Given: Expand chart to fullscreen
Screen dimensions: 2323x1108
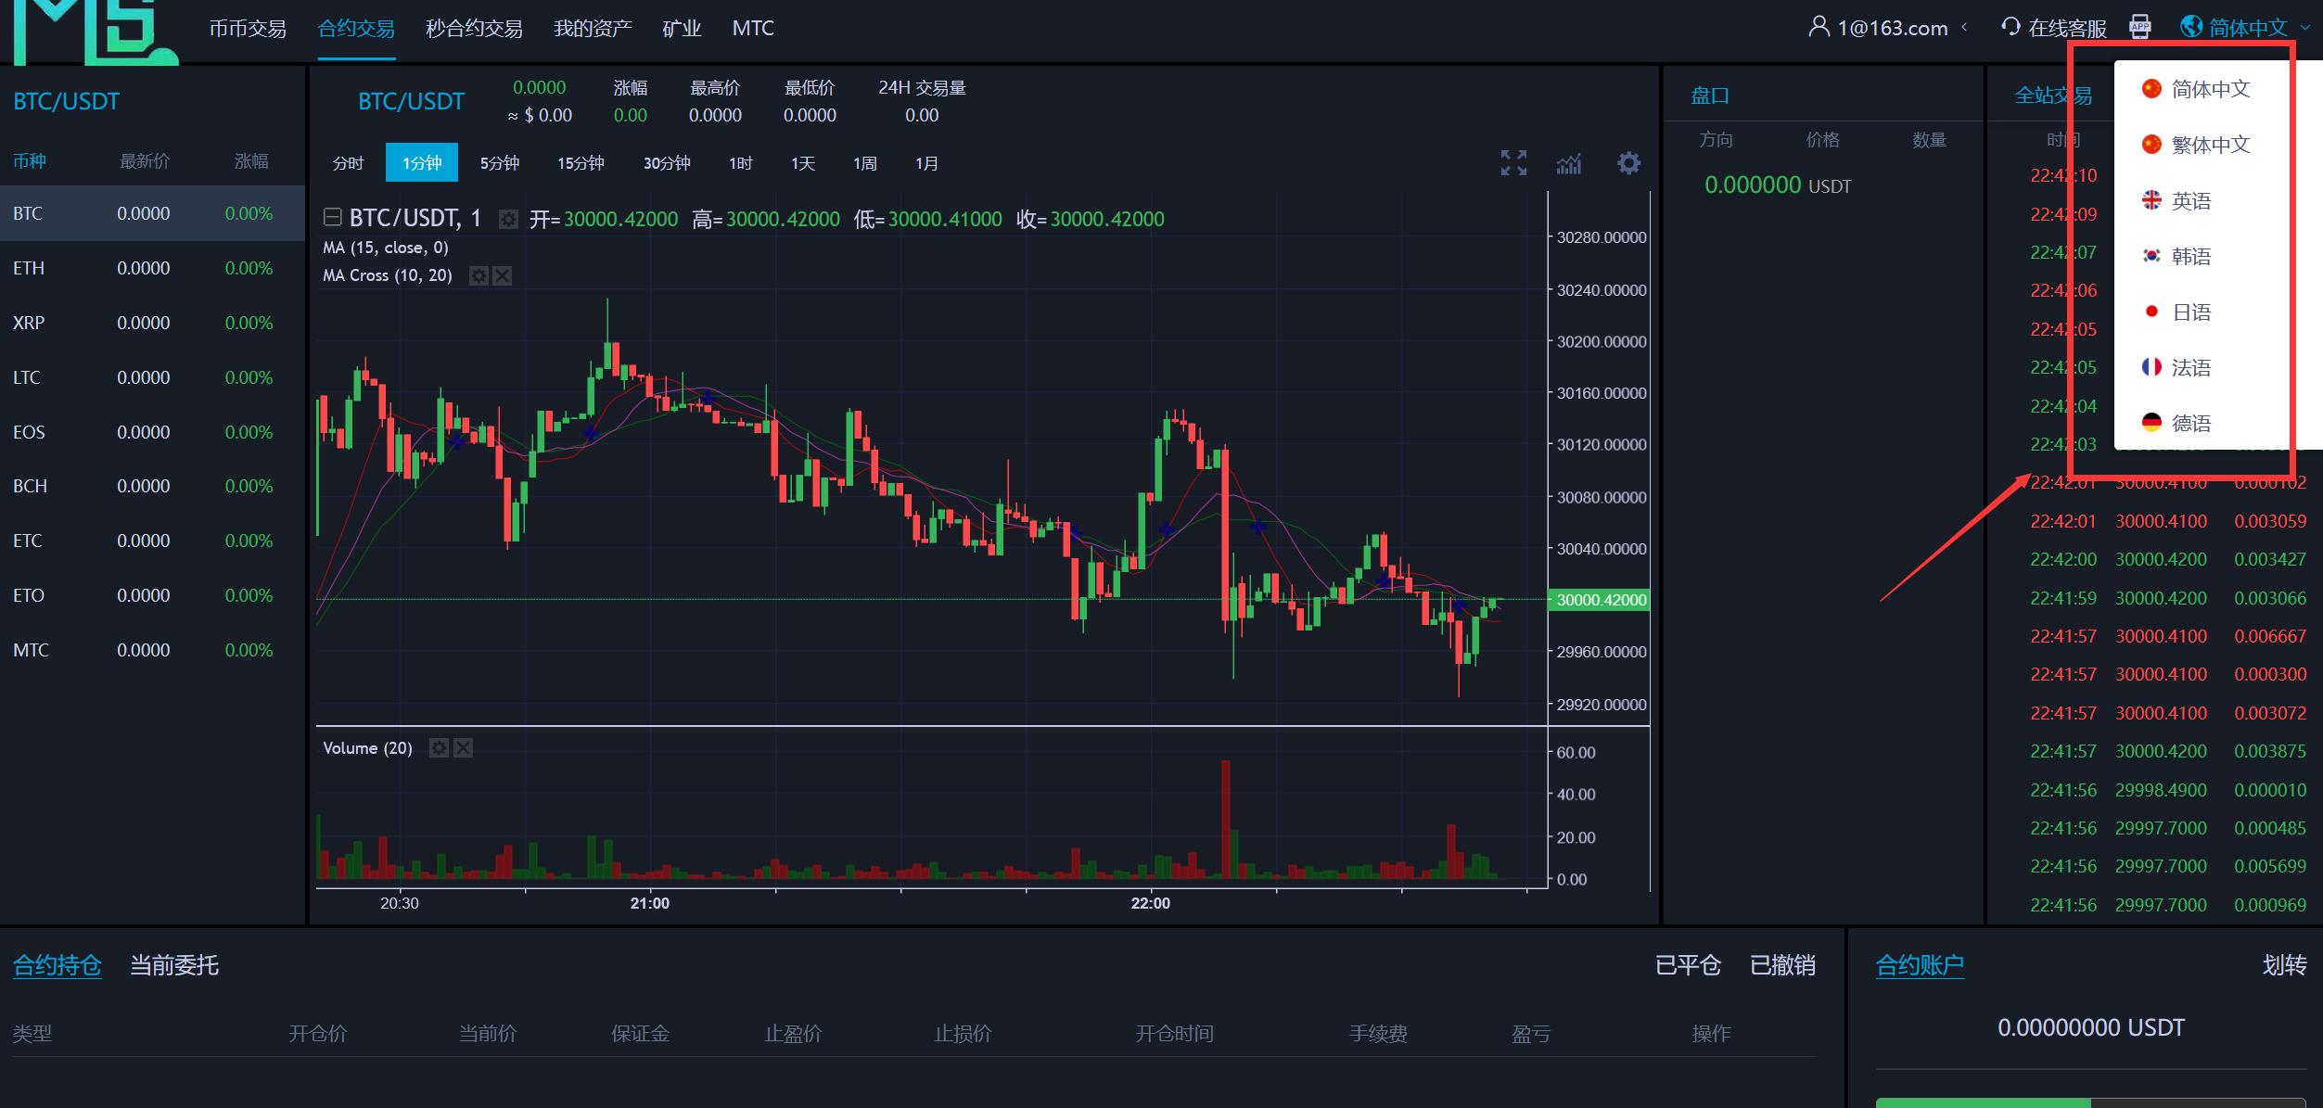Looking at the screenshot, I should [x=1513, y=163].
